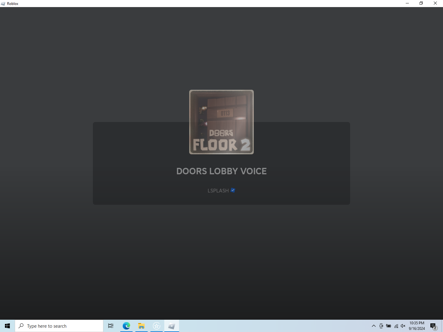Click the 'LSPLASH' creator name
Screen dimensions: 443x332
218,191
